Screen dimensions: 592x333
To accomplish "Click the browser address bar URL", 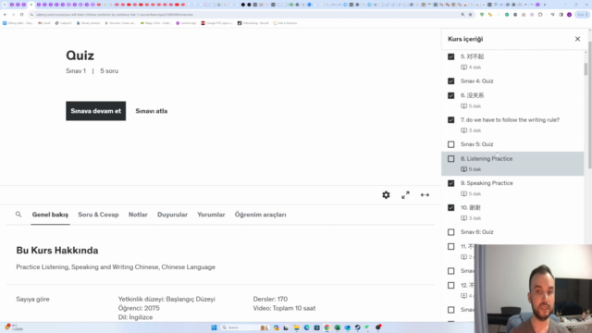I will point(115,15).
